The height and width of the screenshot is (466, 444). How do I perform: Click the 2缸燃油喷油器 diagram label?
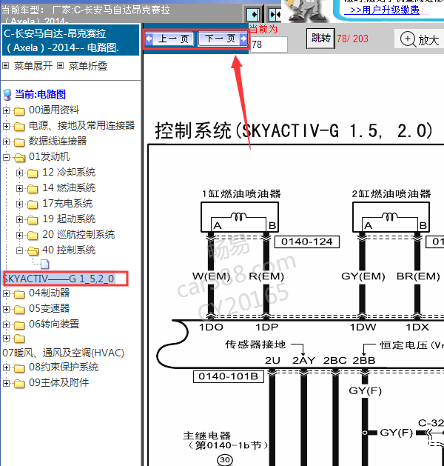(391, 194)
